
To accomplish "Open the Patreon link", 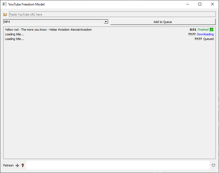I will pyautogui.click(x=8, y=165).
